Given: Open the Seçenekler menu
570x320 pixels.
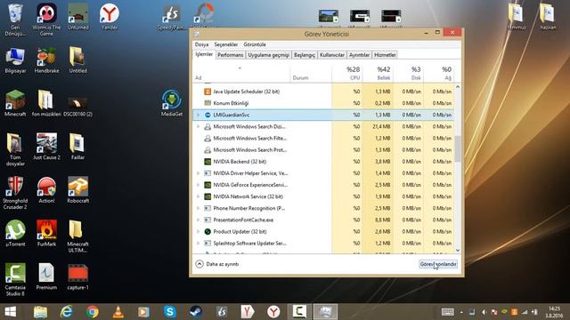Looking at the screenshot, I should 225,44.
